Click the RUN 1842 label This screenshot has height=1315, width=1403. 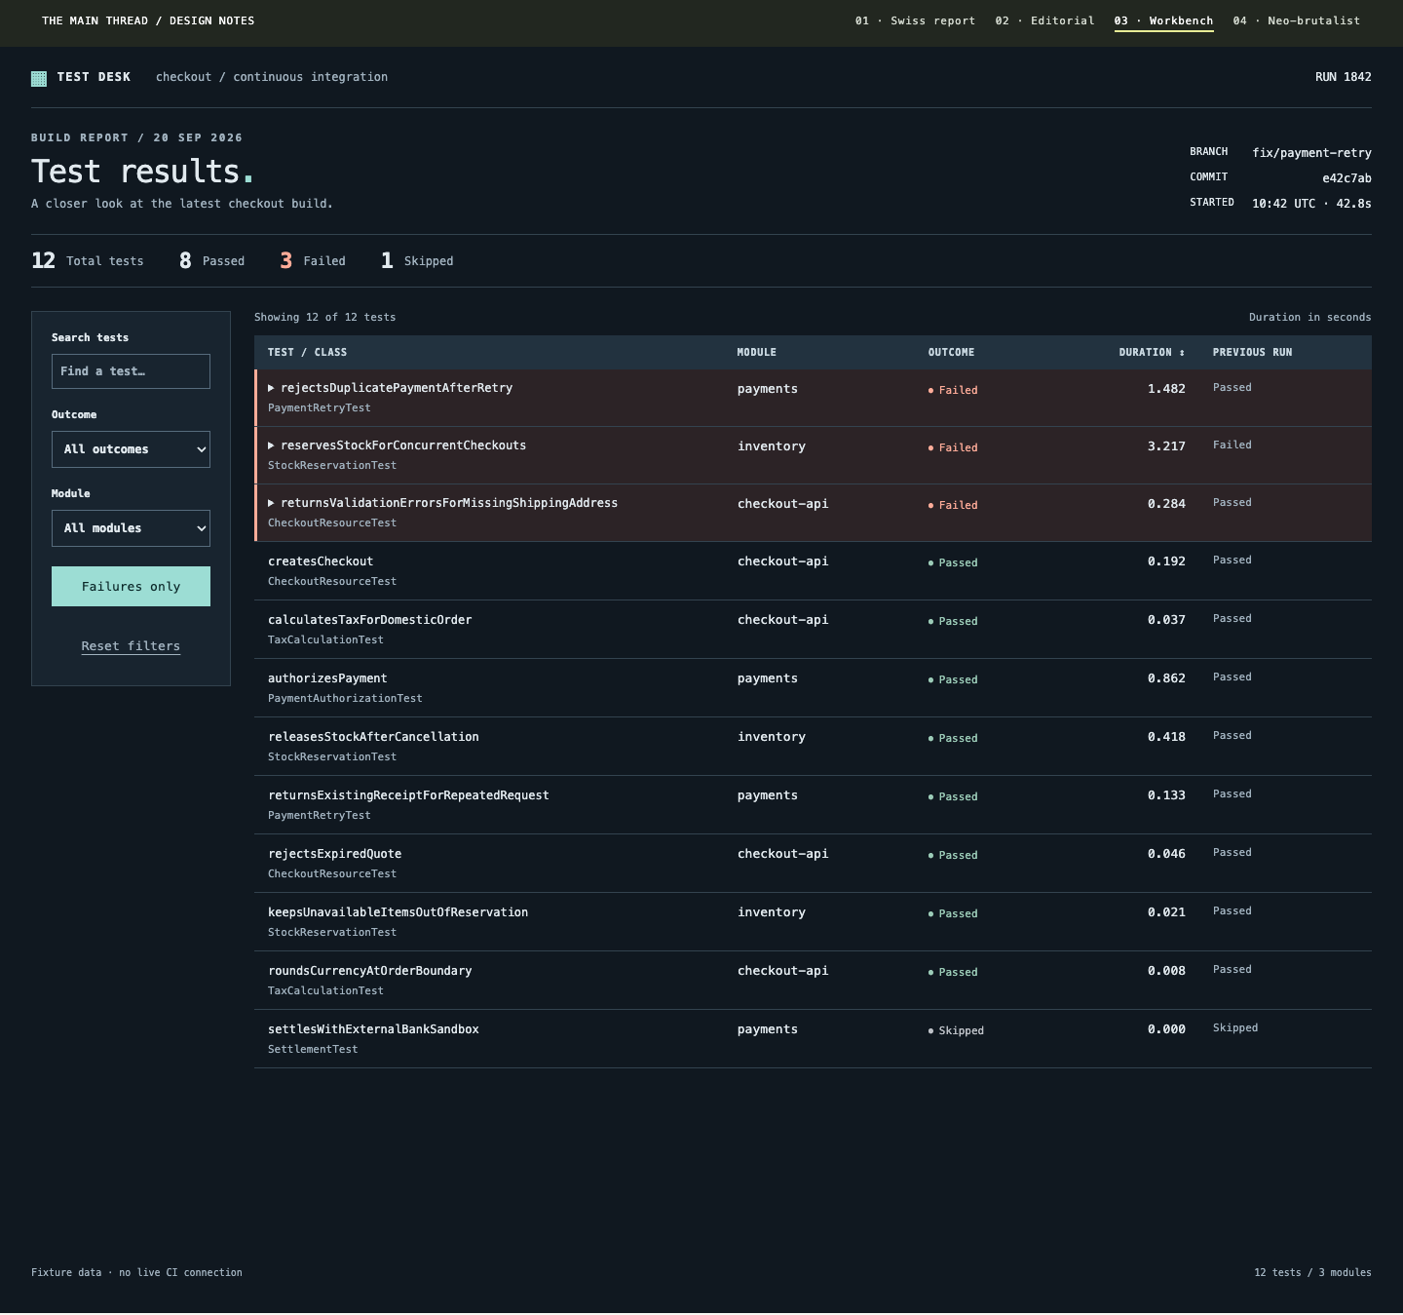pyautogui.click(x=1343, y=77)
